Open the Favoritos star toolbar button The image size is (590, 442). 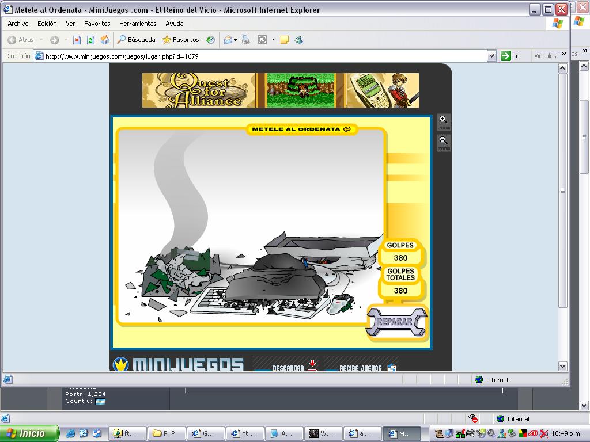[x=180, y=40]
